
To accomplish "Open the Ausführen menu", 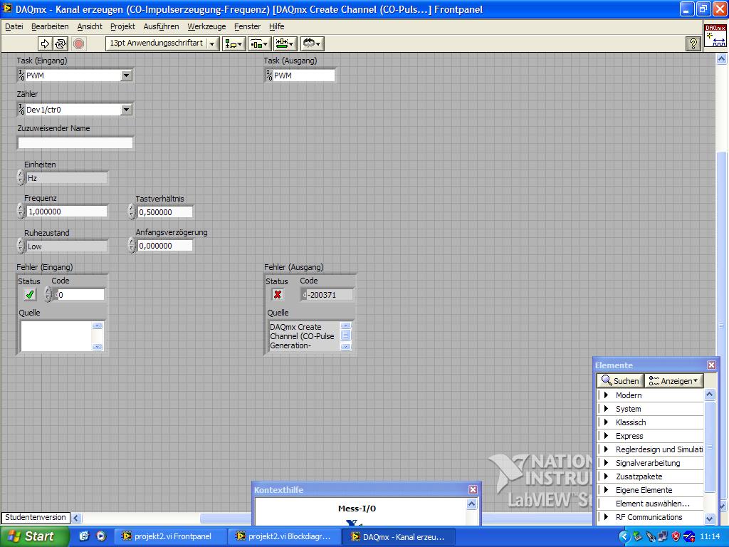I will (x=161, y=26).
